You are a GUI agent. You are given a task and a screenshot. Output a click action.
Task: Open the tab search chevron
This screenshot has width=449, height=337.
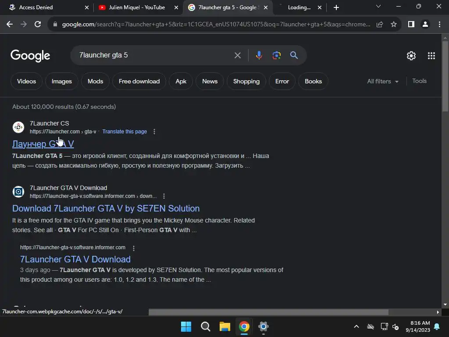point(378,6)
